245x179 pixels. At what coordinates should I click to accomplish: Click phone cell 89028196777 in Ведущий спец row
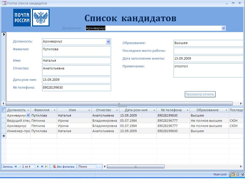[173, 120]
